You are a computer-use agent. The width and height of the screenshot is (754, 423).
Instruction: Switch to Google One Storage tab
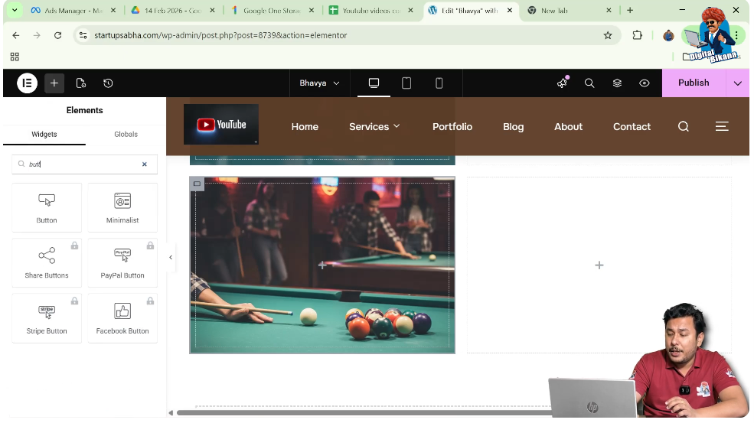point(273,10)
